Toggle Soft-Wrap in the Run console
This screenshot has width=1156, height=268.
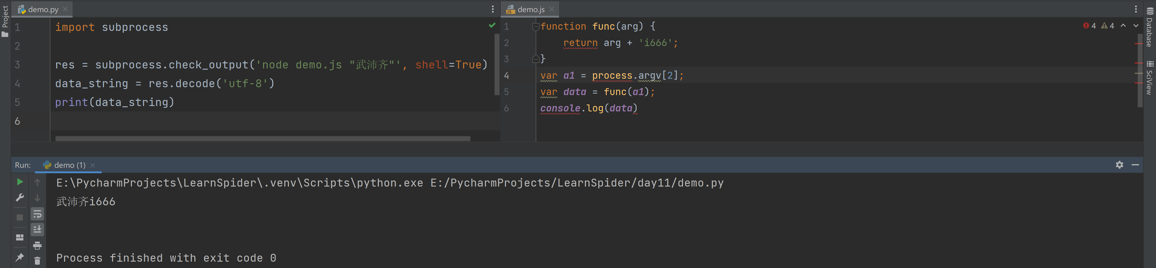coord(37,214)
